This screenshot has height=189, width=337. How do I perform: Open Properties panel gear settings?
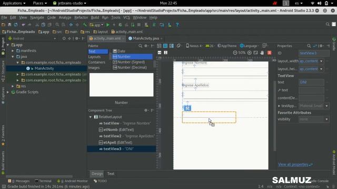[321, 46]
